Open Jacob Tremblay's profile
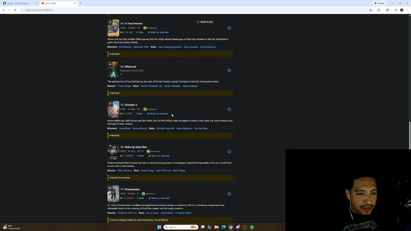This screenshot has width=411, height=231. (172, 86)
